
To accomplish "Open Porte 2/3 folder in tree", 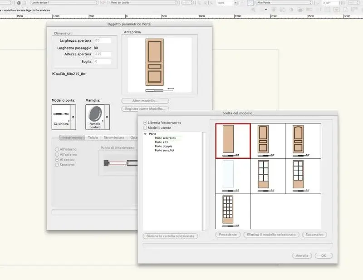I will pos(161,142).
